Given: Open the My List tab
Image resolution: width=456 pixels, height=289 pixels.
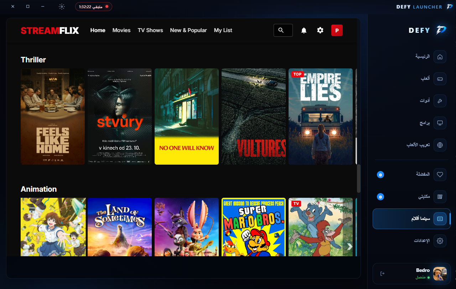Looking at the screenshot, I should 223,30.
